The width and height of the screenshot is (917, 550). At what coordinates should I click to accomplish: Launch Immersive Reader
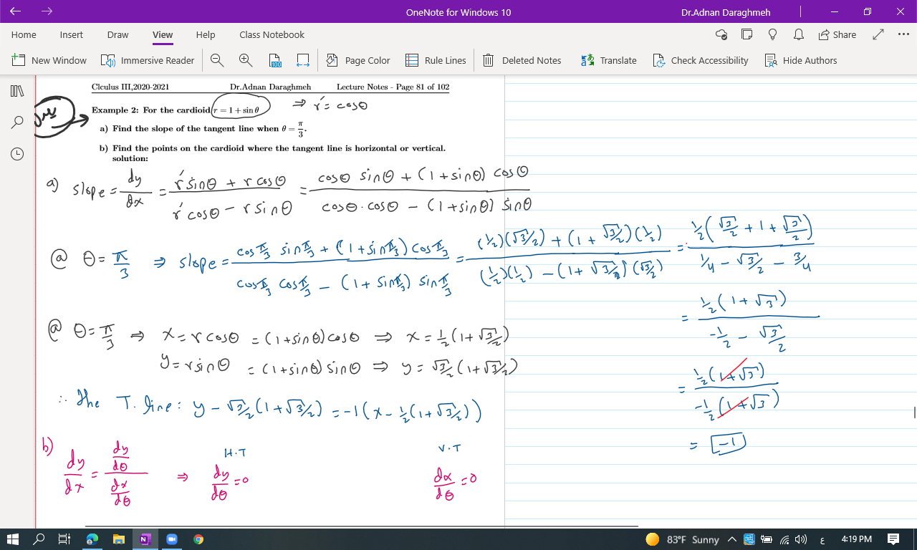(x=148, y=60)
